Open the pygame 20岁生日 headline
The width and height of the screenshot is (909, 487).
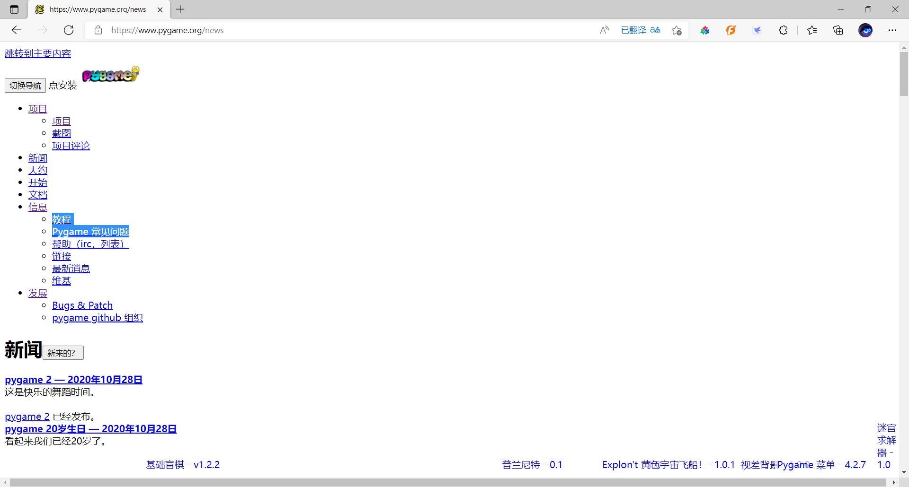(90, 429)
